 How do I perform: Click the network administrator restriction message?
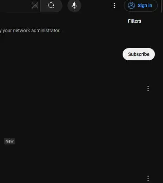[30, 30]
